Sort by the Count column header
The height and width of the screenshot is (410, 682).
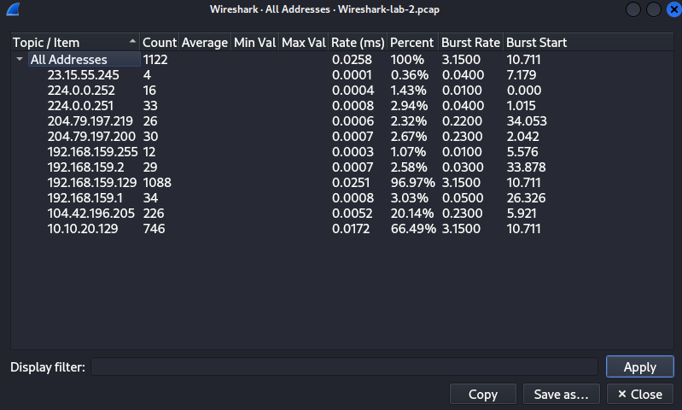point(160,42)
